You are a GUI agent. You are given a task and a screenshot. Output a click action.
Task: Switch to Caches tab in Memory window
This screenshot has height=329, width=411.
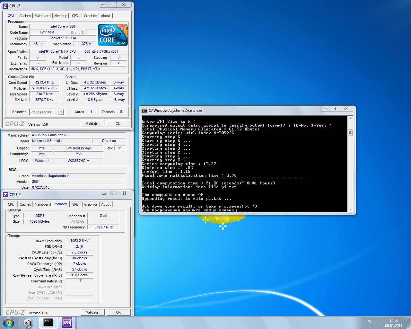pyautogui.click(x=25, y=204)
